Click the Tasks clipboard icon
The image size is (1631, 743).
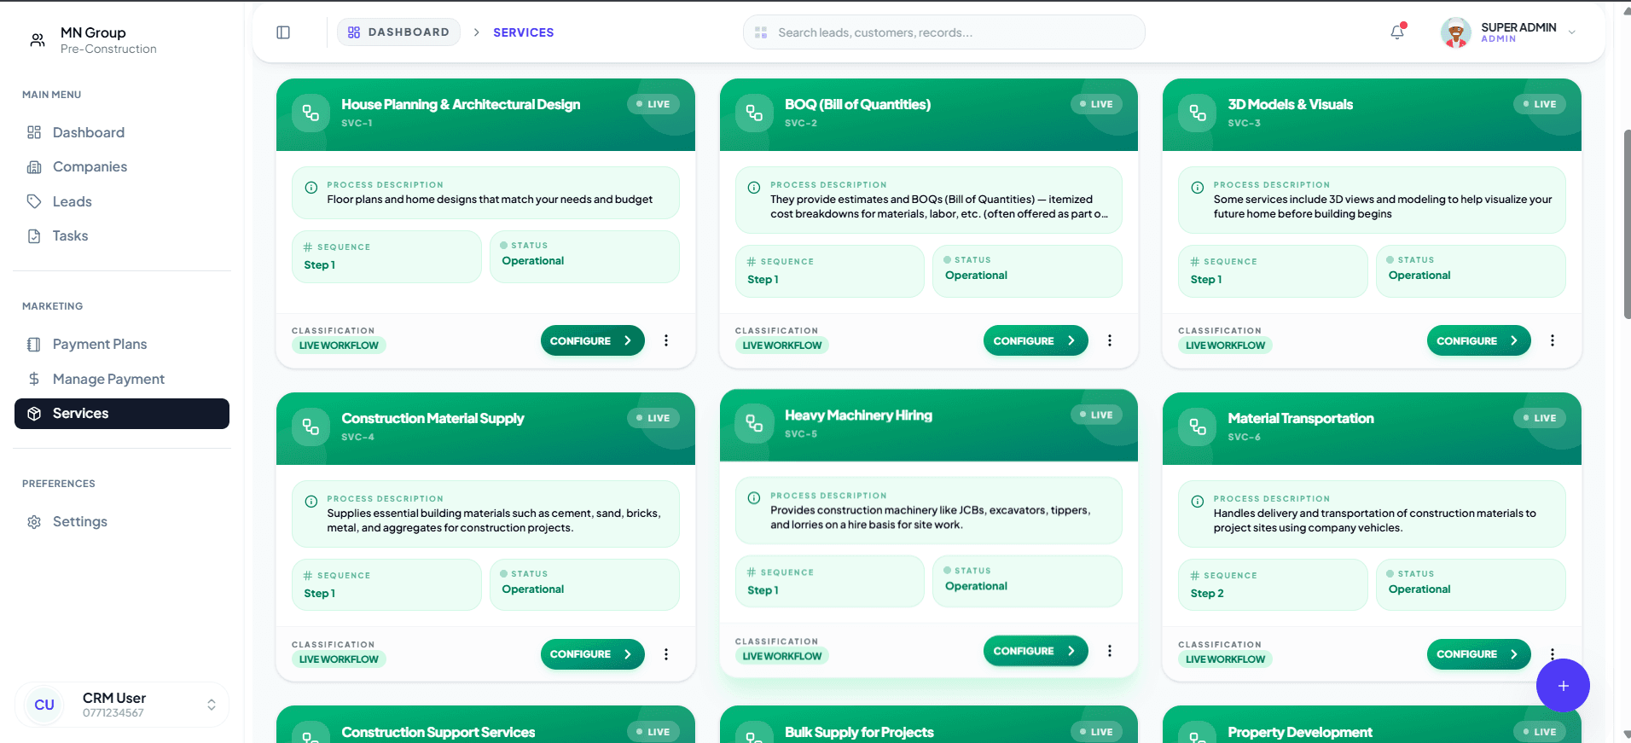(x=34, y=236)
